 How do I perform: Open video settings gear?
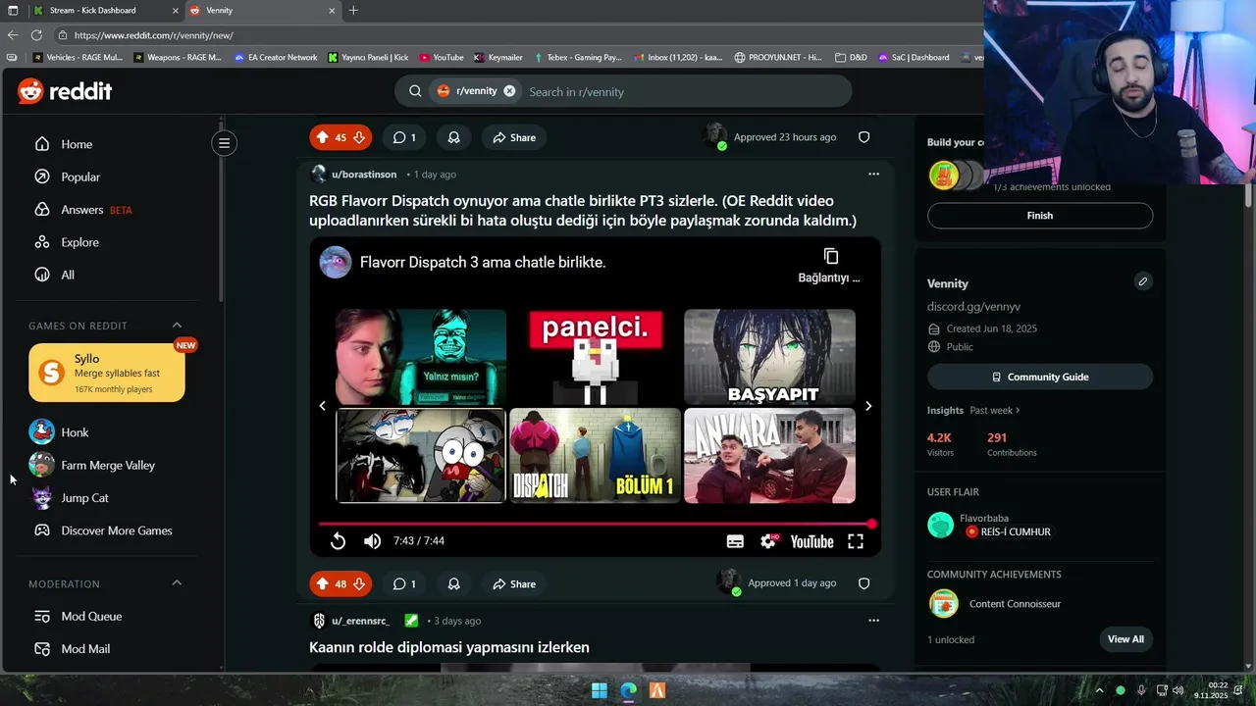[x=768, y=541]
